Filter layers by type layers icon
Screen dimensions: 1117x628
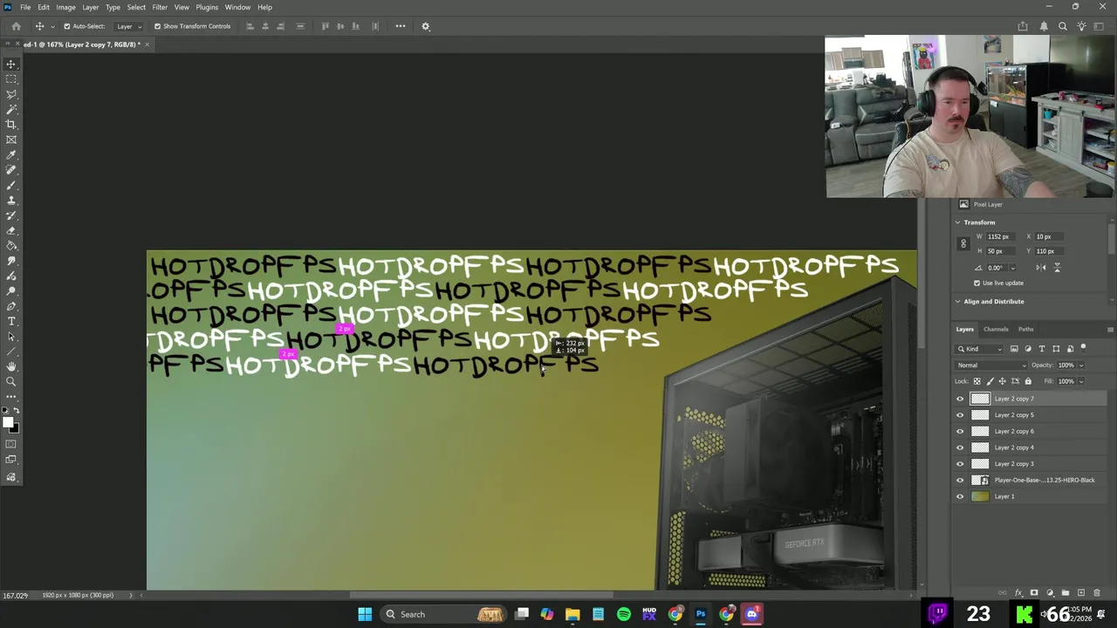coord(1042,349)
